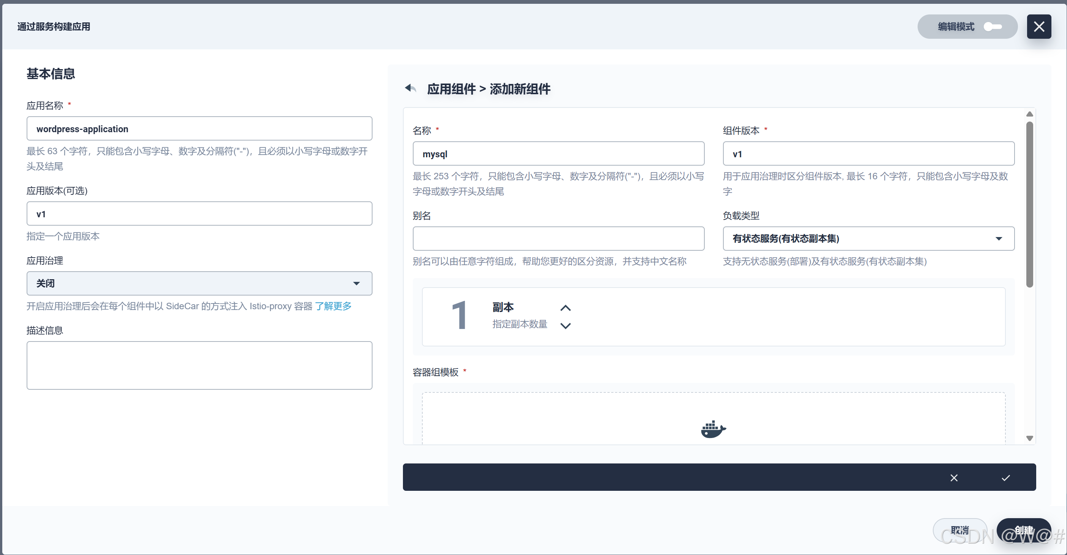
Task: Click the 副本 label text
Action: 503,307
